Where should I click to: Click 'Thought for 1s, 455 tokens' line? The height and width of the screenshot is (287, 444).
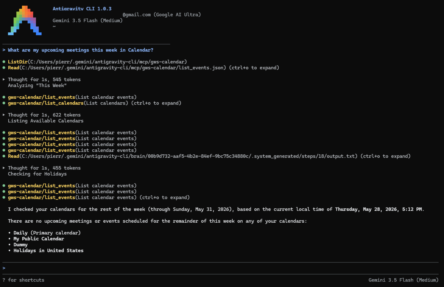click(x=44, y=168)
